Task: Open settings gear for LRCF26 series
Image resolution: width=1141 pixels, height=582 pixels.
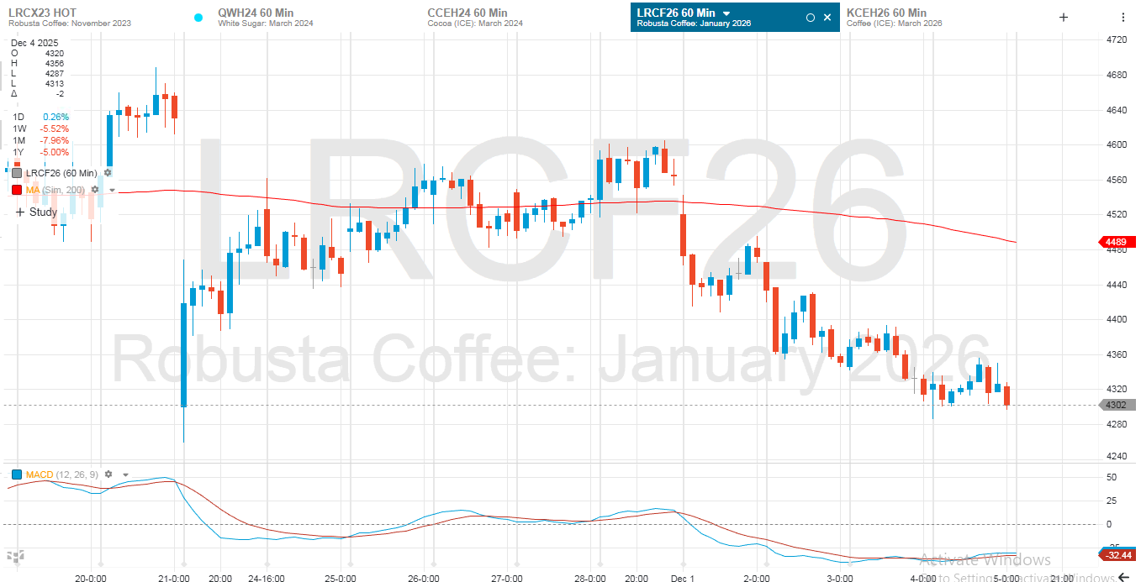Action: (108, 173)
